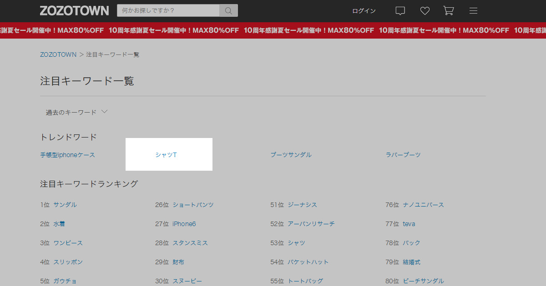Open trend word ラバーブーツ
546x286 pixels.
(x=403, y=155)
